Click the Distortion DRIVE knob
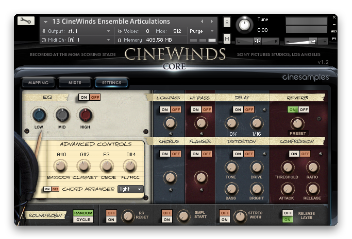The height and width of the screenshot is (239, 352). point(257,168)
